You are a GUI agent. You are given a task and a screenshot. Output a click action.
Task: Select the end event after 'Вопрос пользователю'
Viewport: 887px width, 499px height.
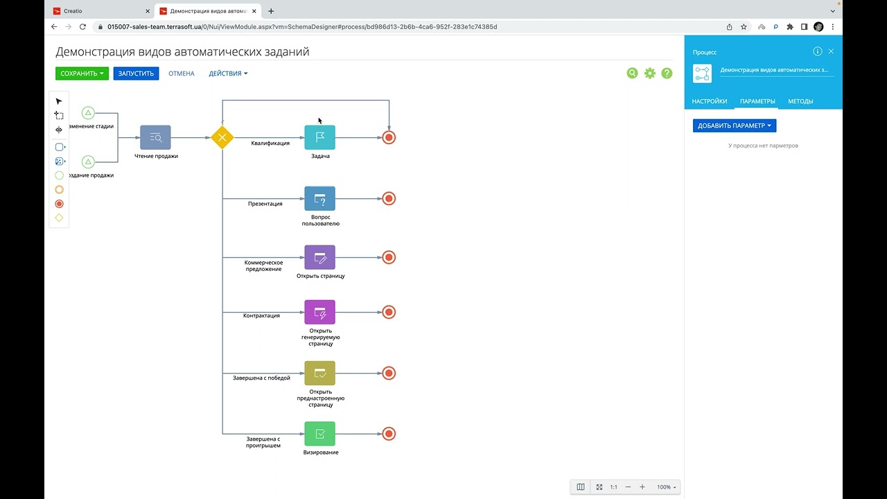pos(389,198)
